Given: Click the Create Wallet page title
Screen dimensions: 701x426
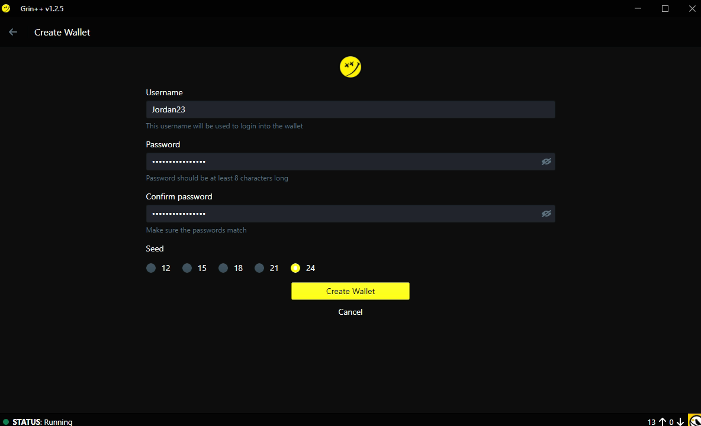Looking at the screenshot, I should (x=62, y=32).
